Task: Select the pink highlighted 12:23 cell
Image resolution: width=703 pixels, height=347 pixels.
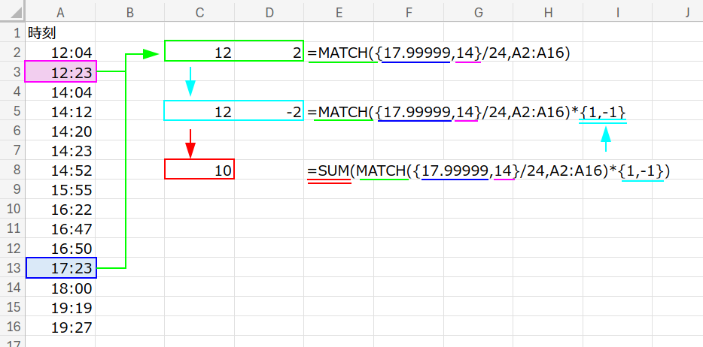Action: pos(60,72)
